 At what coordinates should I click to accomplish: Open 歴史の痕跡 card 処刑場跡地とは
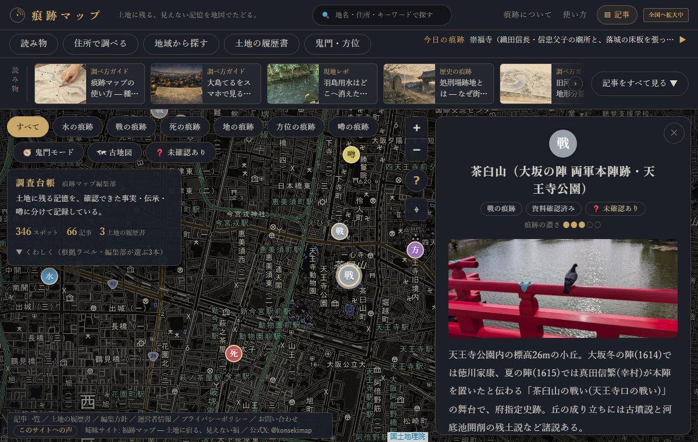(x=439, y=84)
